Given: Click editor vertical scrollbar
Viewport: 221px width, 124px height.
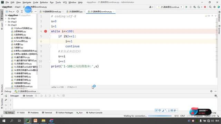Looking at the screenshot, I should click(x=217, y=48).
